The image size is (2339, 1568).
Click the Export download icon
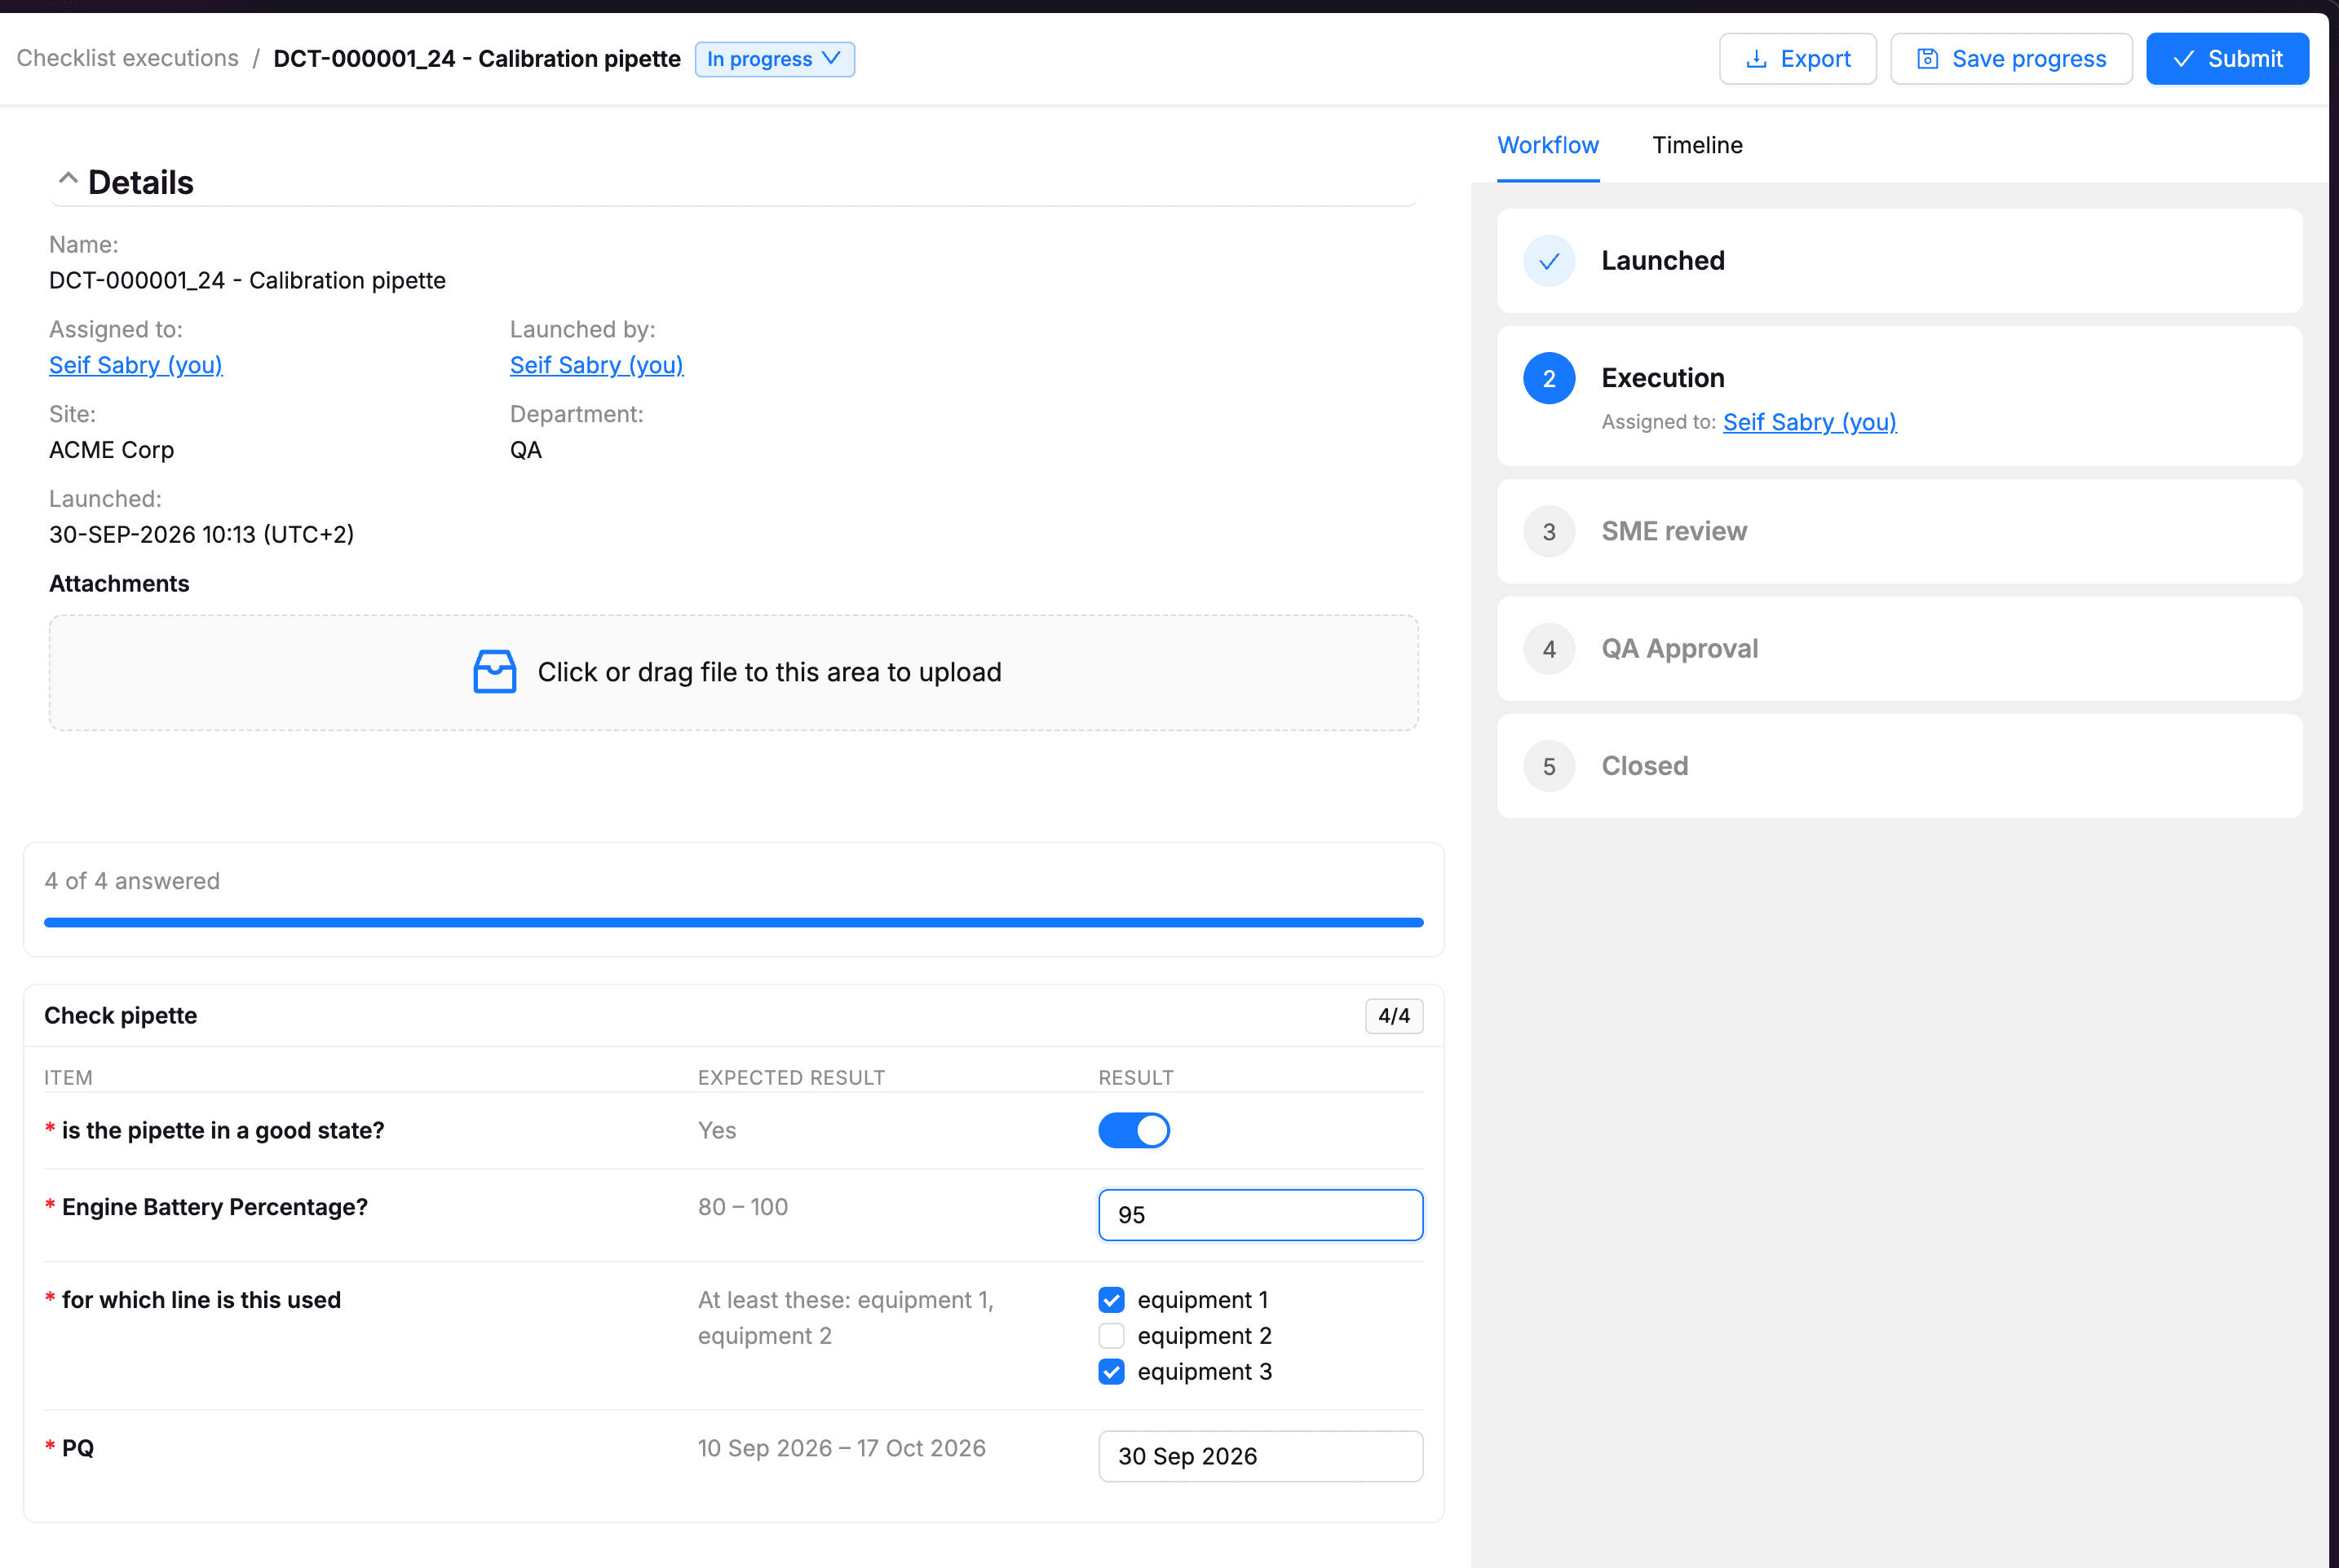pos(1756,59)
